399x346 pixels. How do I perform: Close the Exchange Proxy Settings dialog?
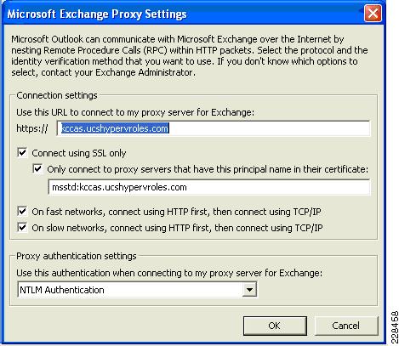coord(373,14)
